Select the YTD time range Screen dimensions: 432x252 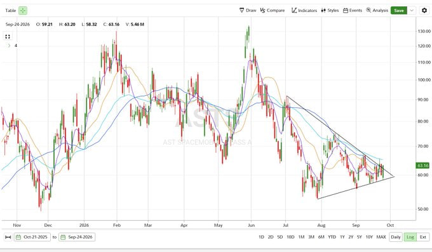pyautogui.click(x=332, y=237)
